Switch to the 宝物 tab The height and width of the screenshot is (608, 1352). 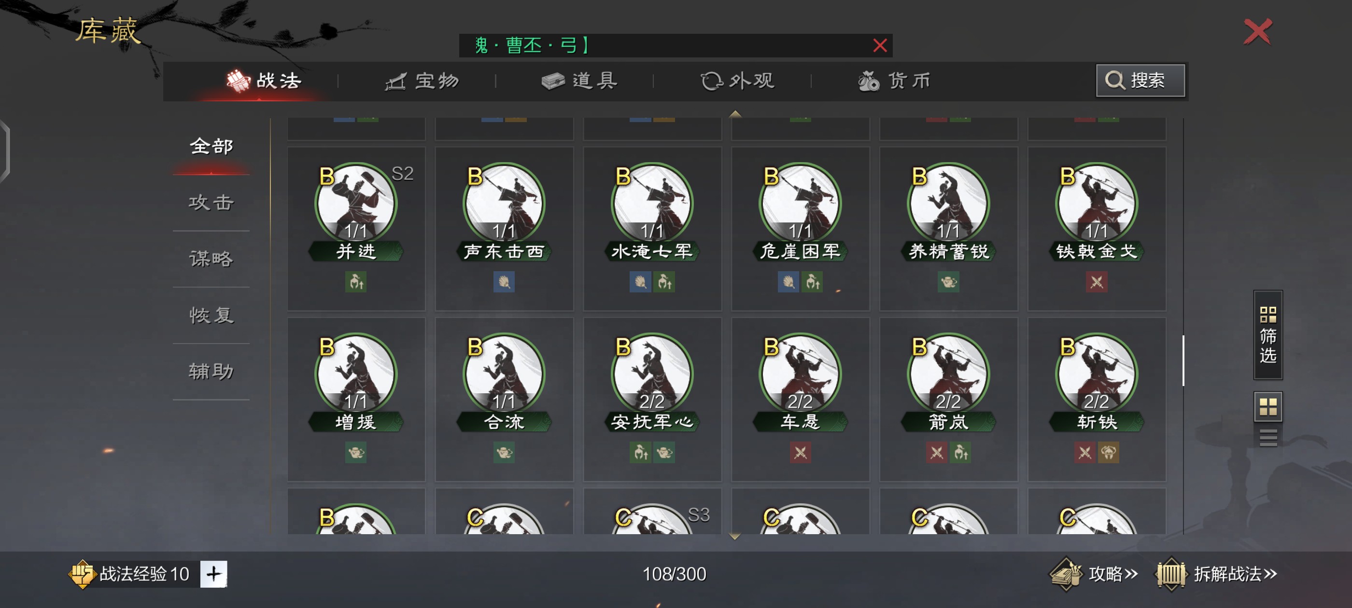[422, 81]
